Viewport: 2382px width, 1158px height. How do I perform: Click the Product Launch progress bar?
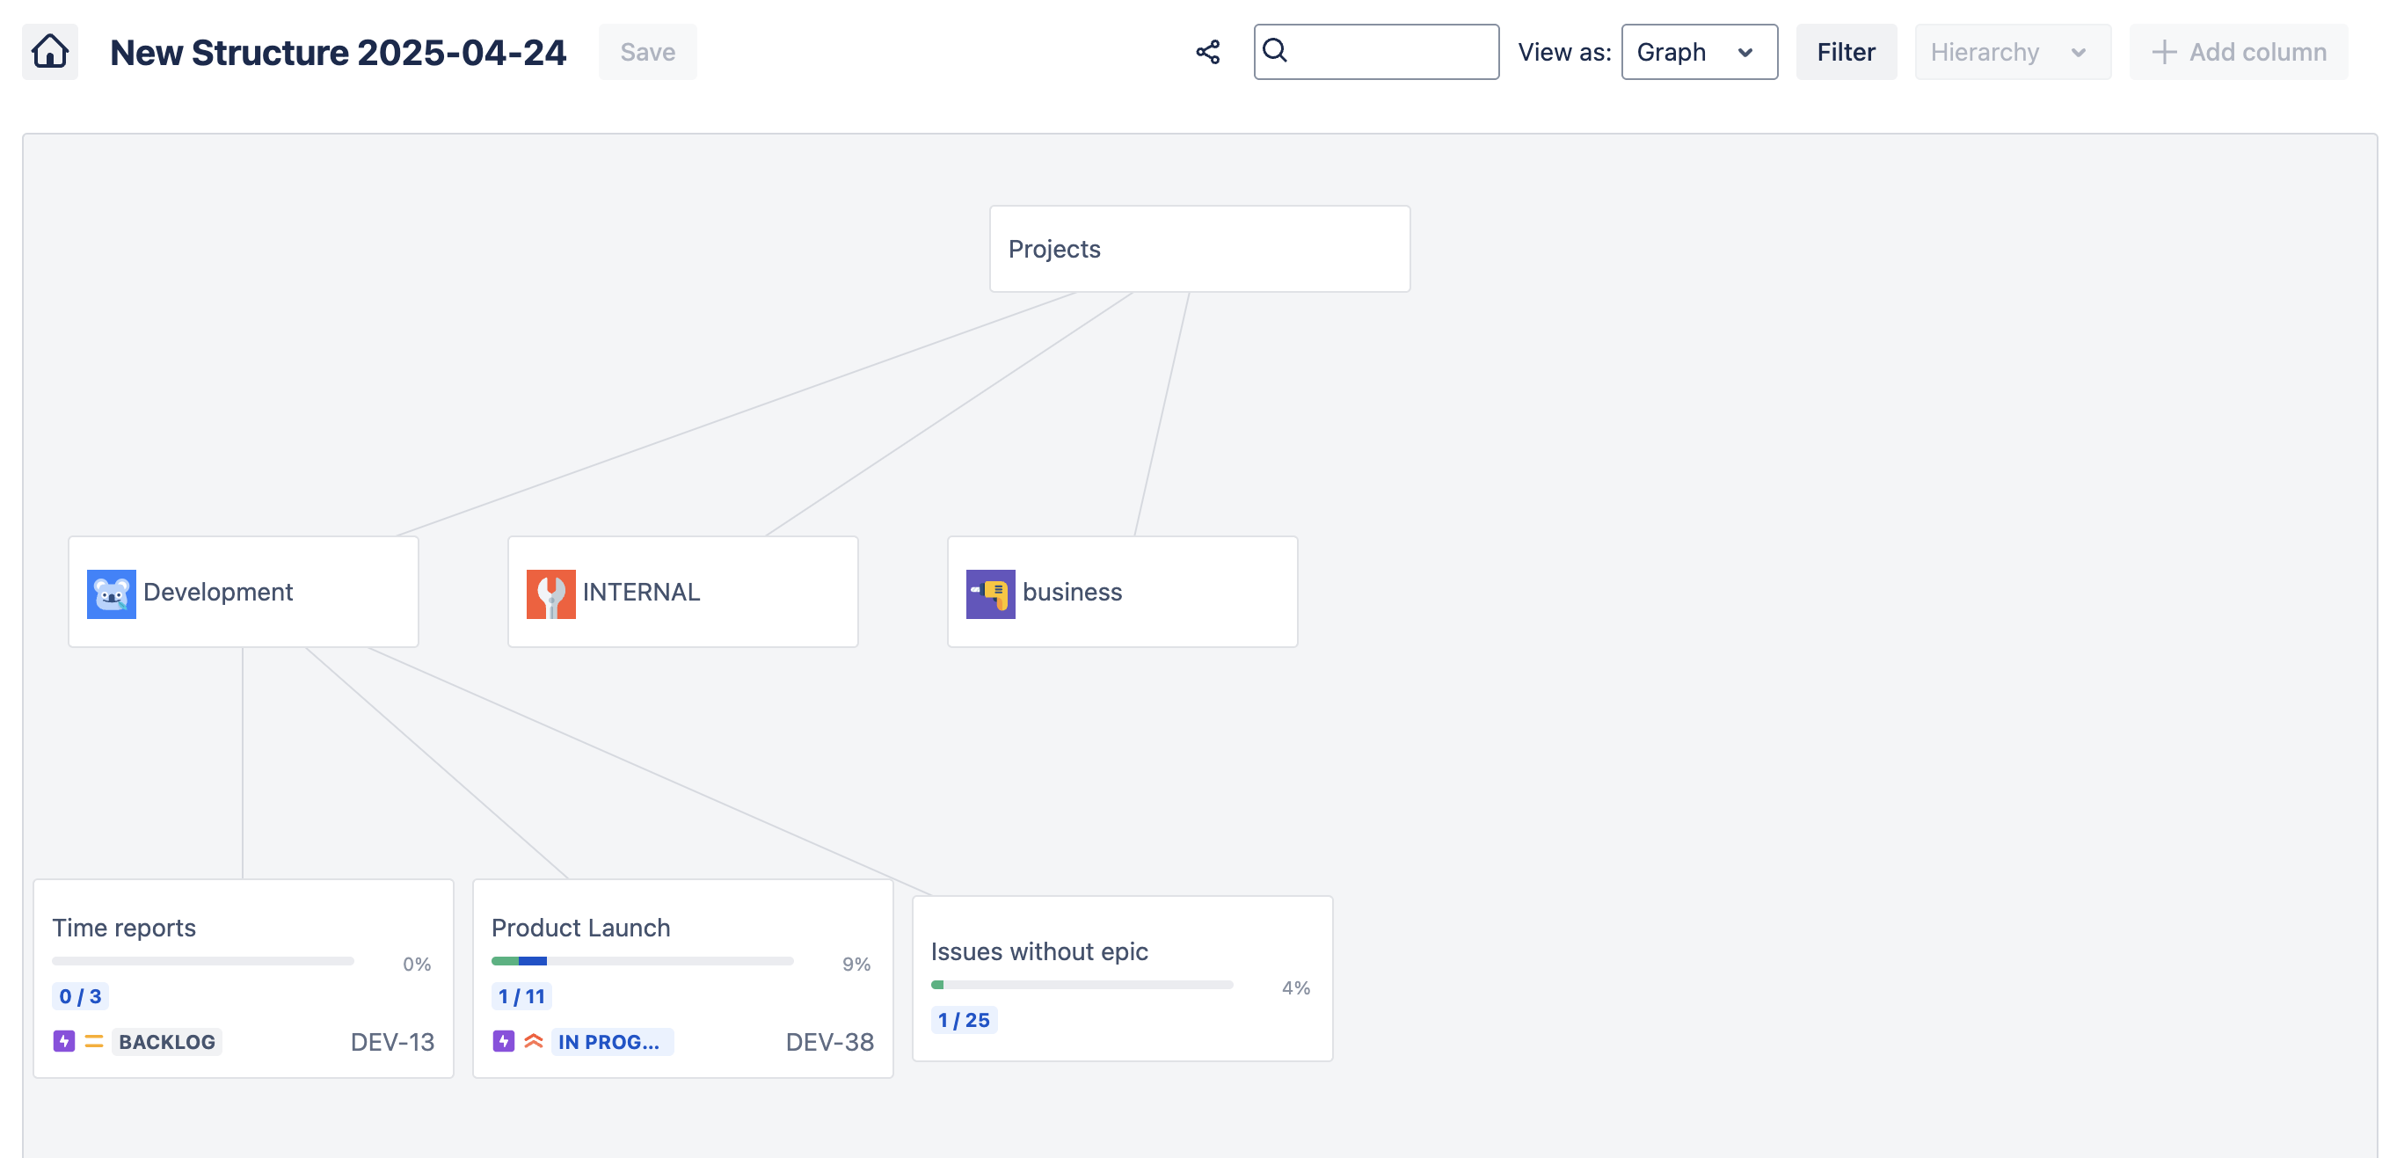tap(642, 961)
